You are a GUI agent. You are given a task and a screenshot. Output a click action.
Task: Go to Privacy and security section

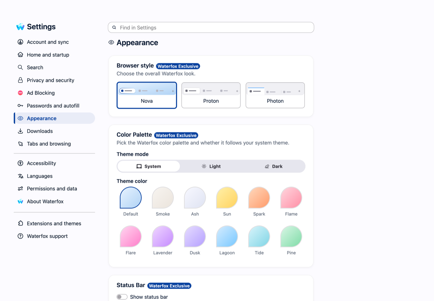(x=54, y=80)
